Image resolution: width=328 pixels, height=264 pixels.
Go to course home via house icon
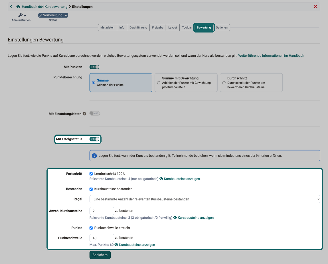18,7
